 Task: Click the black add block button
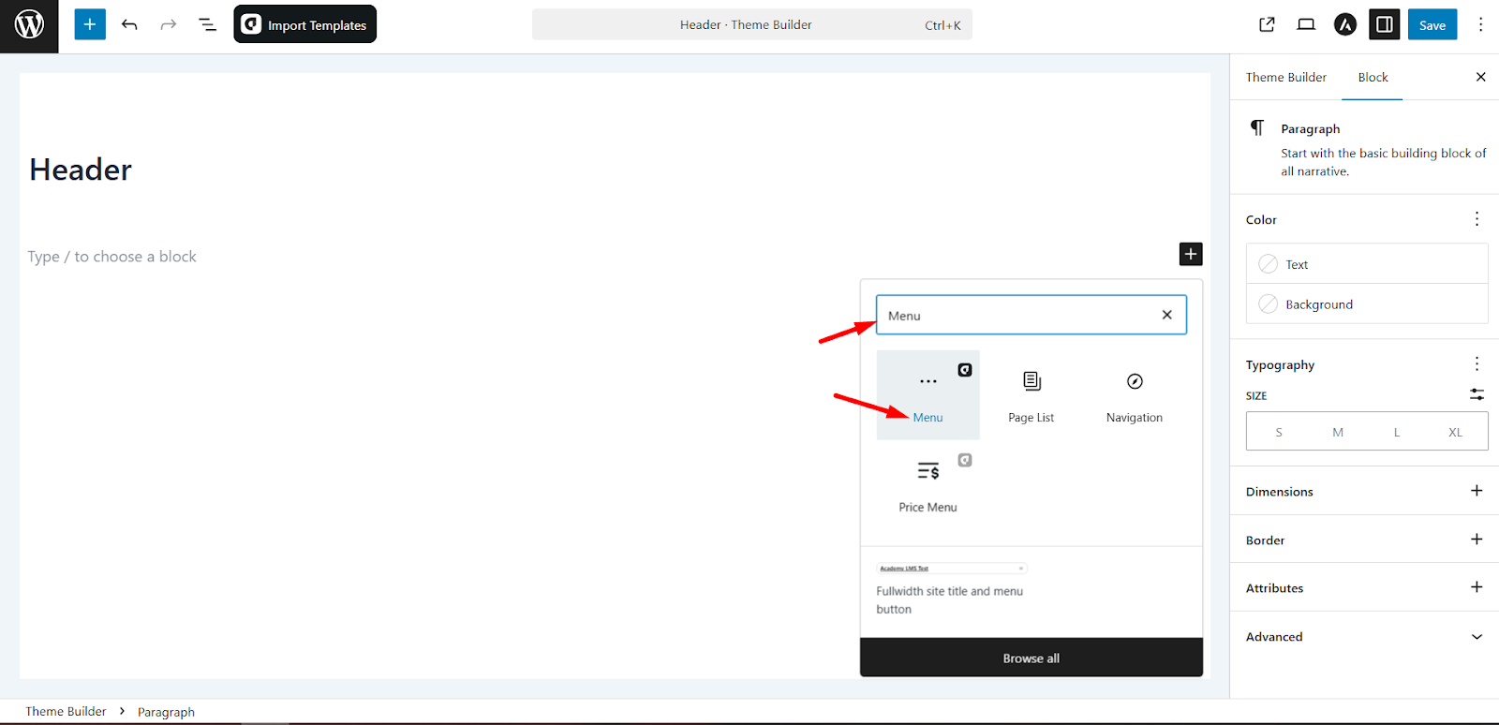click(x=1190, y=254)
